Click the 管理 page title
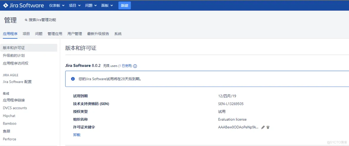349x146 pixels. pos(10,20)
